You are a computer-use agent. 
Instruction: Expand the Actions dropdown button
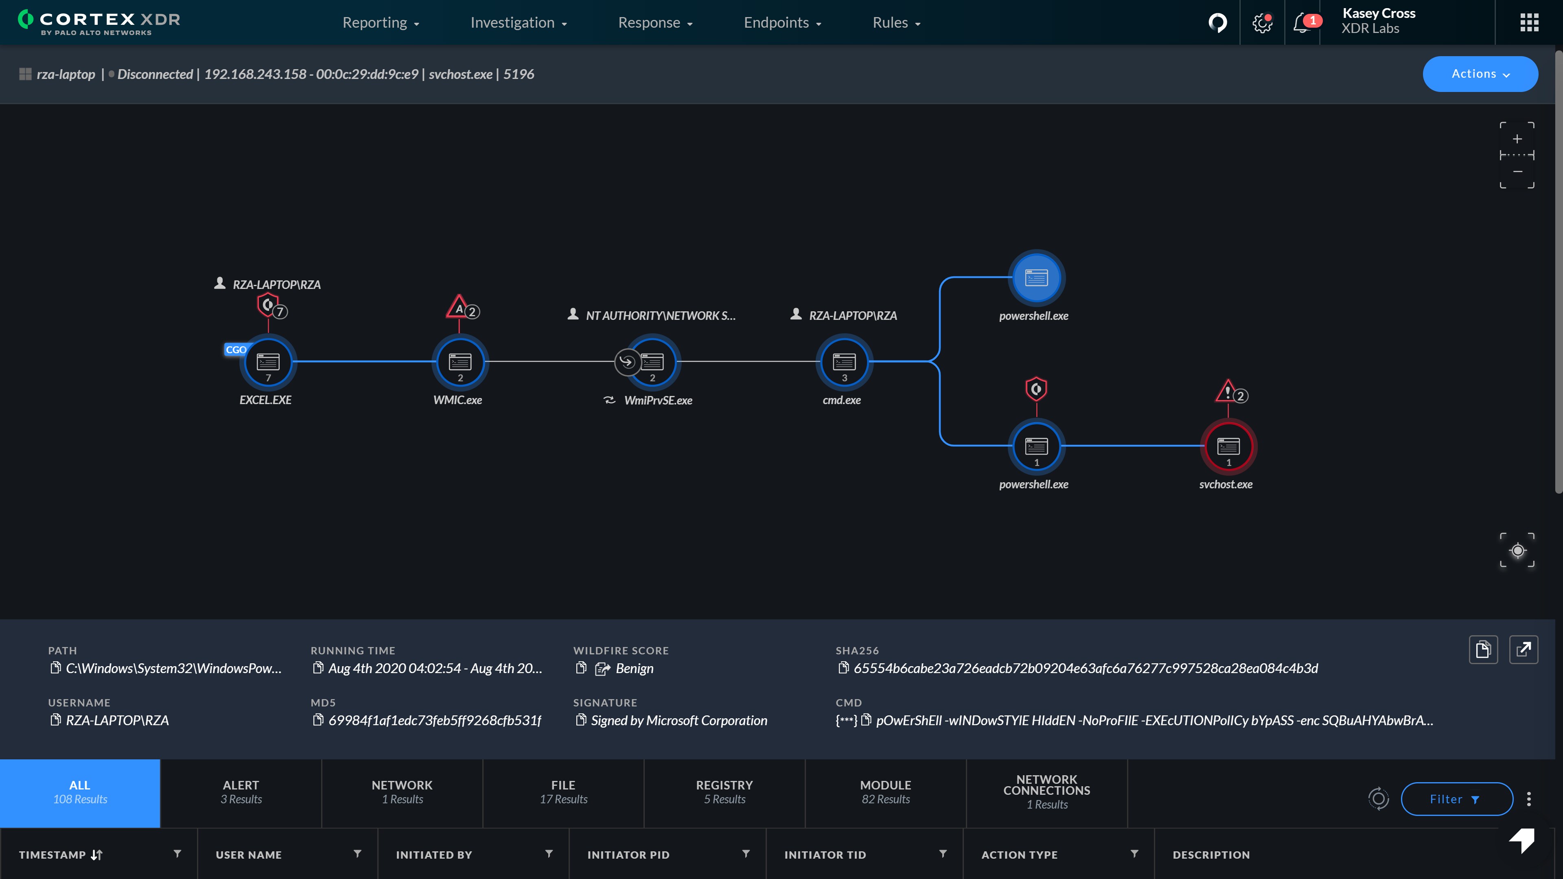(x=1480, y=74)
